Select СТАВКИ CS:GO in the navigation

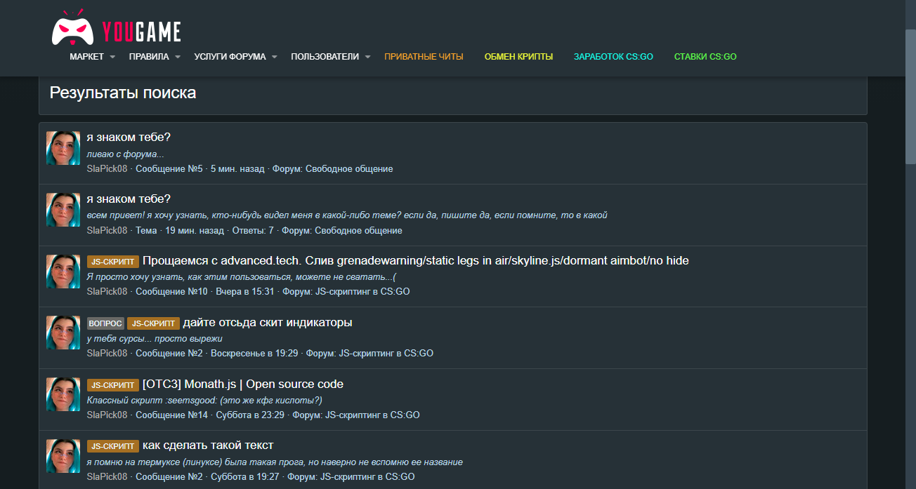coord(705,57)
